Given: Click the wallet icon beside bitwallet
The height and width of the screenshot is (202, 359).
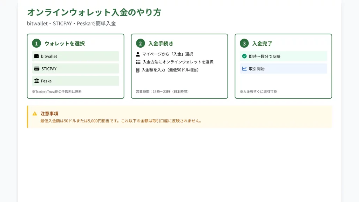Looking at the screenshot, I should click(36, 56).
